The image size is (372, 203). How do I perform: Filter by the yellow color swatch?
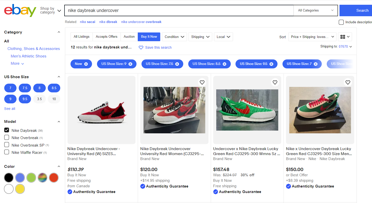click(x=20, y=189)
